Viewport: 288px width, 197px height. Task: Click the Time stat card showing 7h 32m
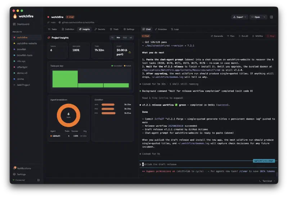pyautogui.click(x=102, y=50)
